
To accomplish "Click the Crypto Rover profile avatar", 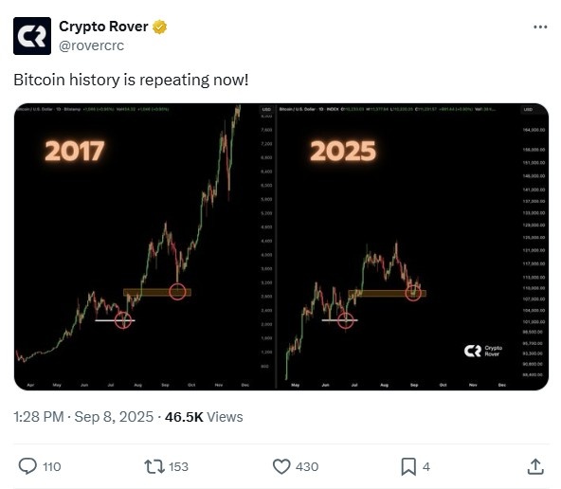I will 32,36.
